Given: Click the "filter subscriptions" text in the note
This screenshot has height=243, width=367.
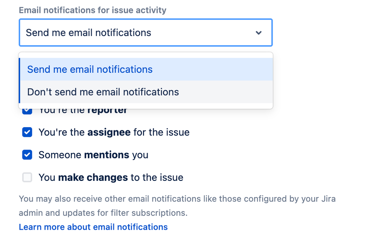Looking at the screenshot, I should pos(154,212).
